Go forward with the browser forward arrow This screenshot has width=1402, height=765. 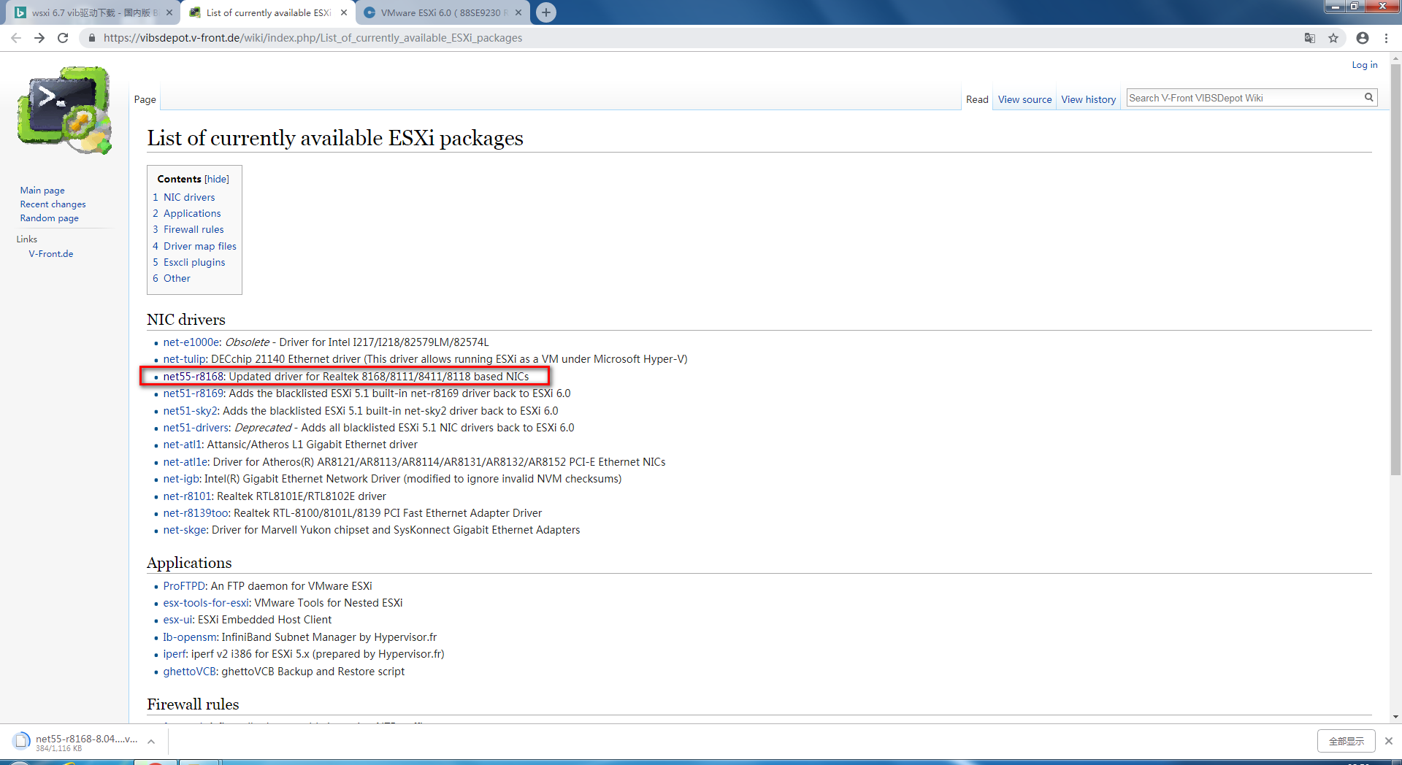tap(39, 38)
